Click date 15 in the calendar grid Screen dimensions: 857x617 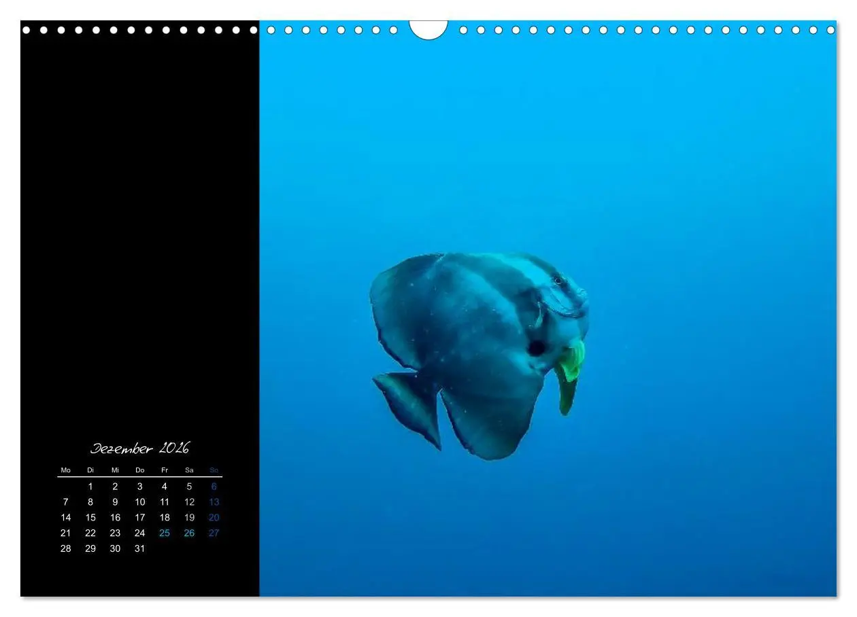(90, 517)
